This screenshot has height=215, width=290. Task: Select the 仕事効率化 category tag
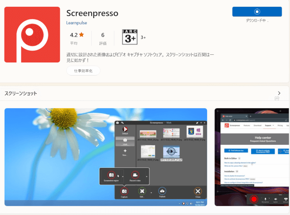point(83,71)
